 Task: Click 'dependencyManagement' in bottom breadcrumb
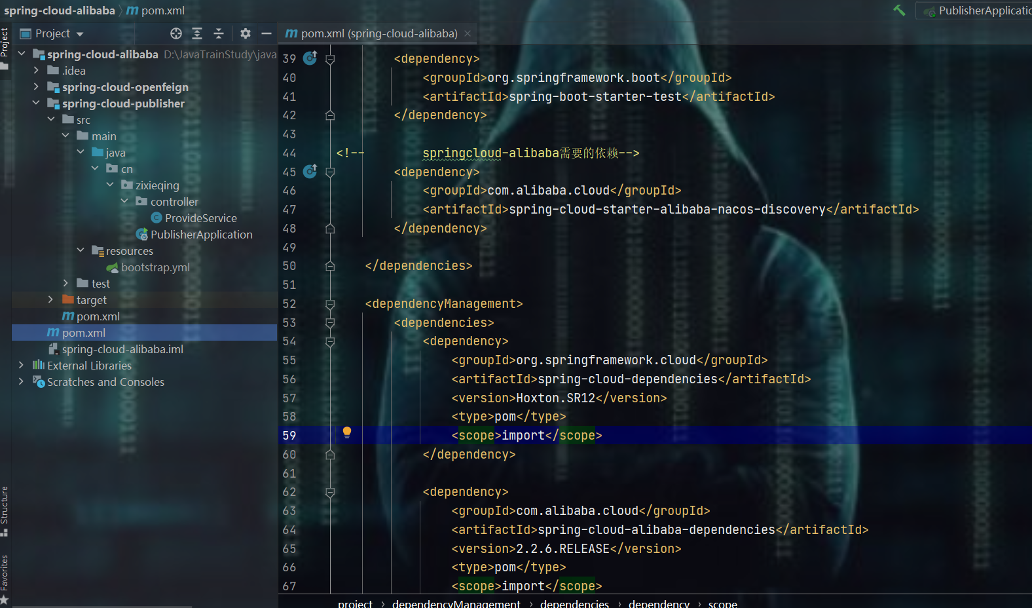point(456,603)
